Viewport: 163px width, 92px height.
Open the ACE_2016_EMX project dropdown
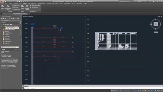[10, 21]
